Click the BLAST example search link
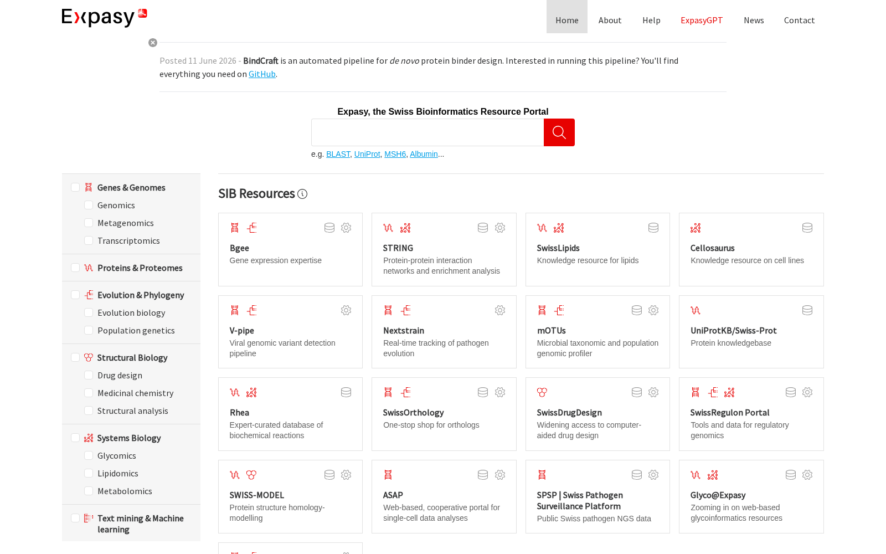The width and height of the screenshot is (886, 554). [338, 154]
